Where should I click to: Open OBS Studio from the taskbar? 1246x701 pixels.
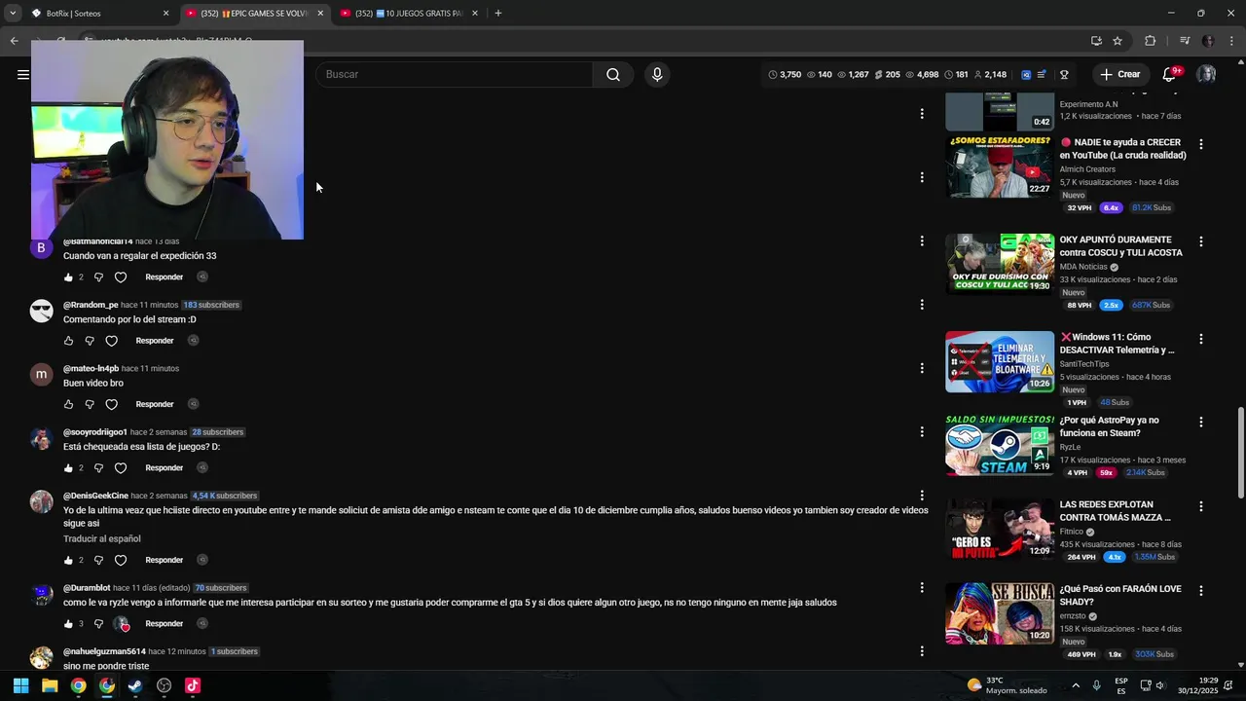point(164,685)
